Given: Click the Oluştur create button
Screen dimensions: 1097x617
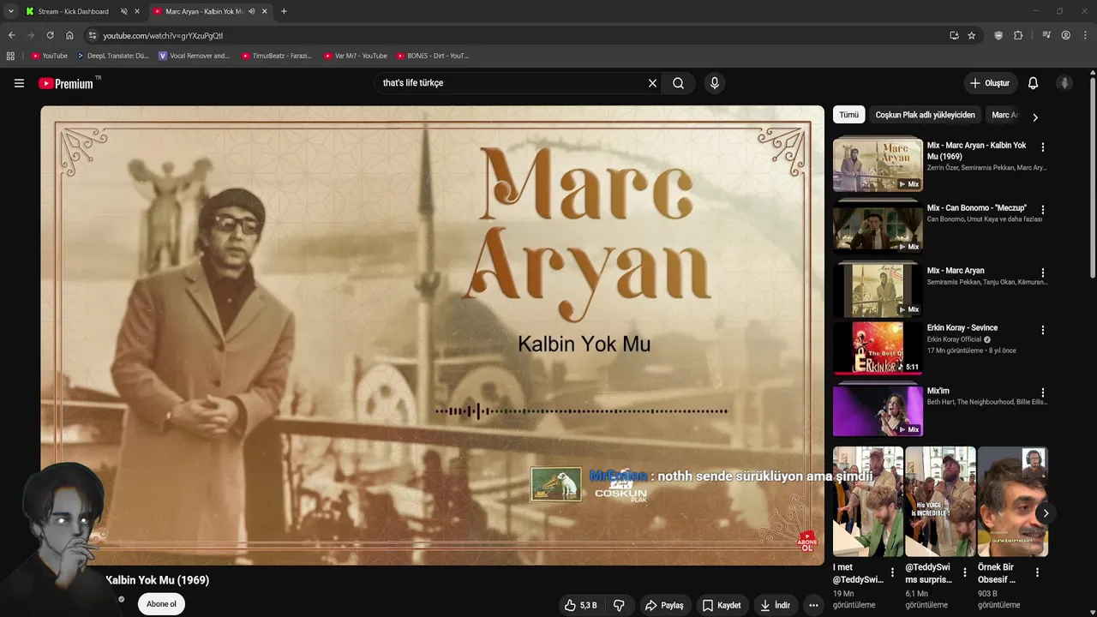Looking at the screenshot, I should coord(990,83).
